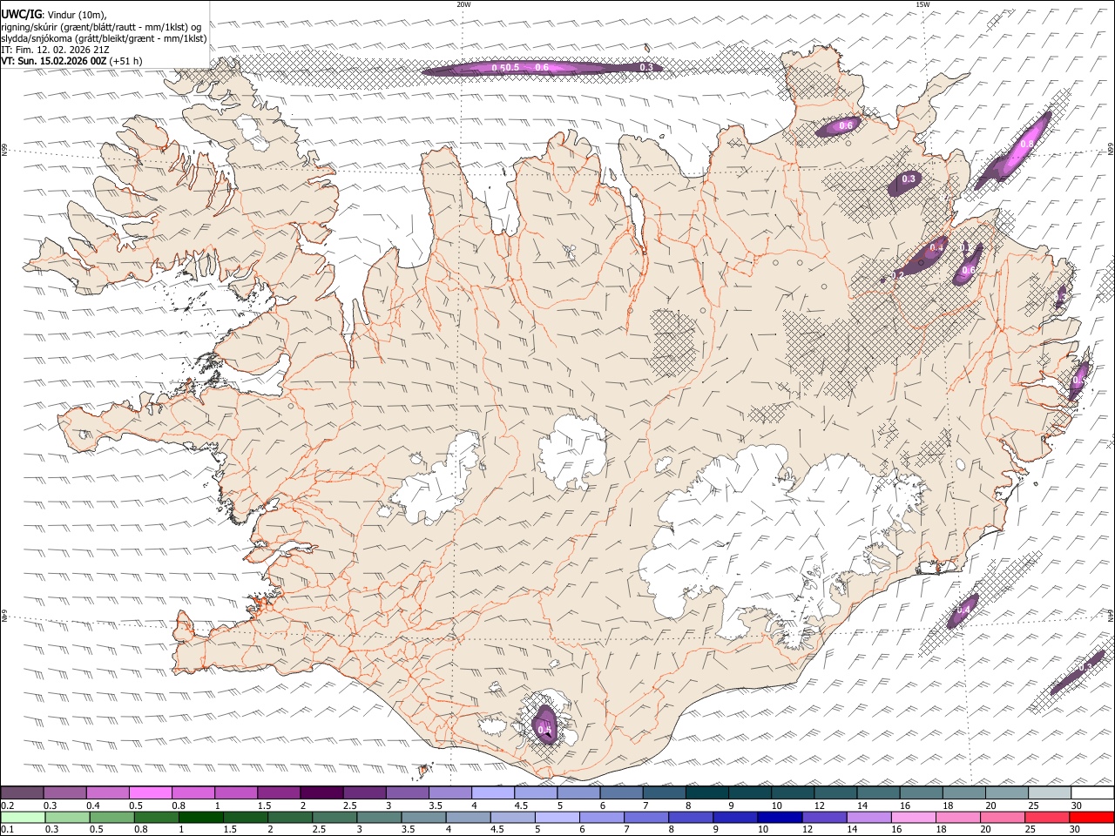Click the '4.5' label in the upper legend row
1115x836 pixels.
pyautogui.click(x=521, y=806)
